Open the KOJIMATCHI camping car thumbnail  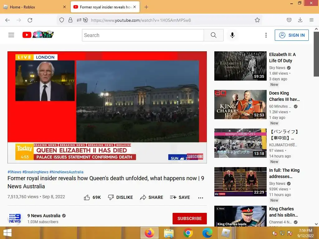240,143
